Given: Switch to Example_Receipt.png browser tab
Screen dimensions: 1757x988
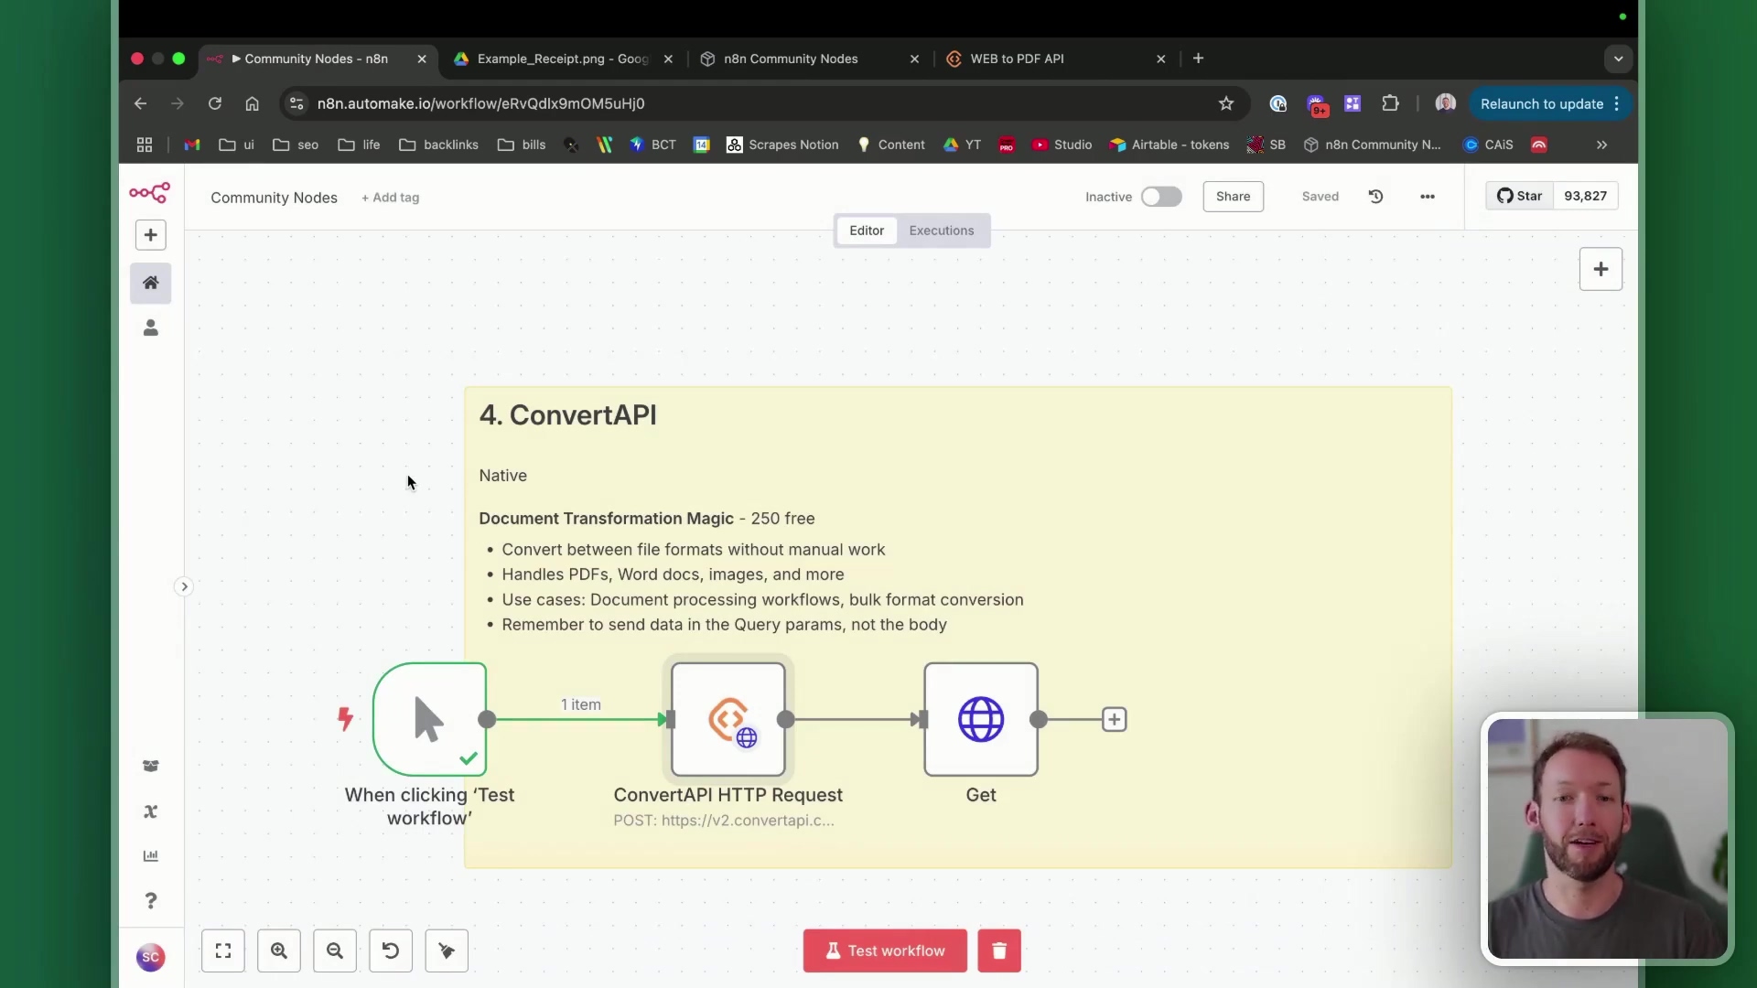Looking at the screenshot, I should 562,59.
